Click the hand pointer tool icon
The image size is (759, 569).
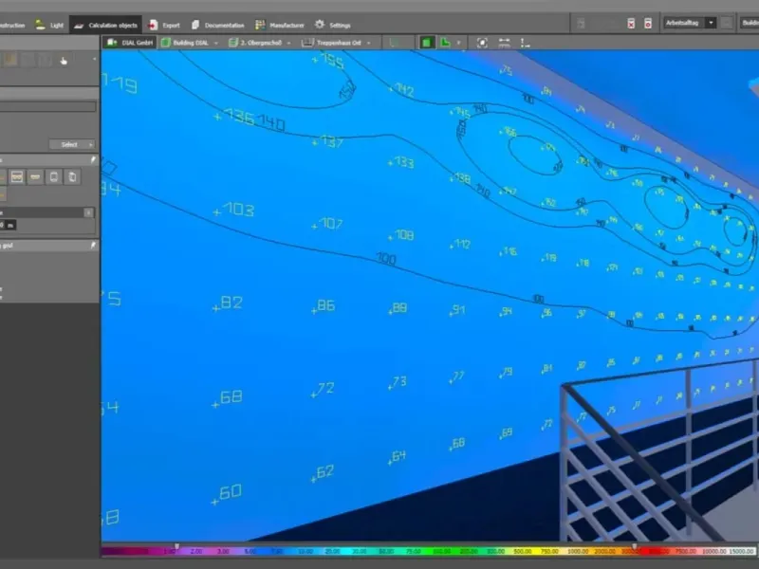coord(64,61)
